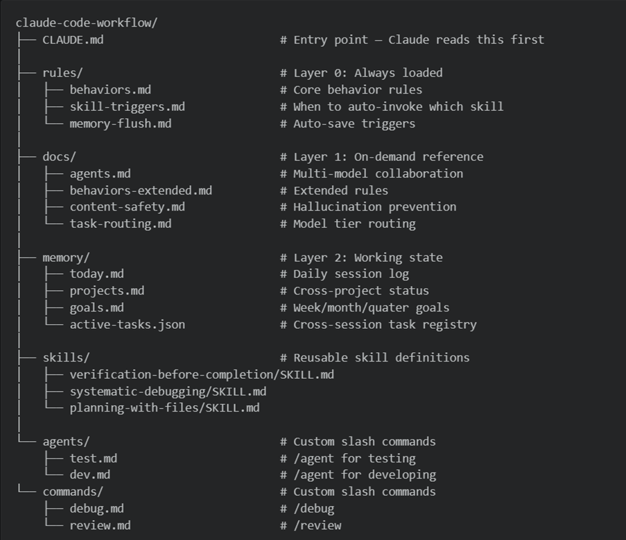Click behaviors-extended.md
This screenshot has height=540, width=626.
[140, 190]
